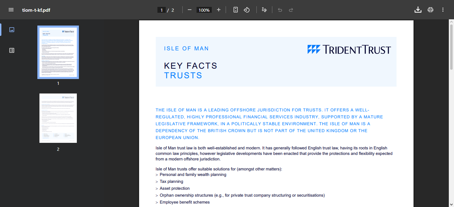This screenshot has height=207, width=454.
Task: Click the scrollbar up arrow
Action: pos(451,22)
